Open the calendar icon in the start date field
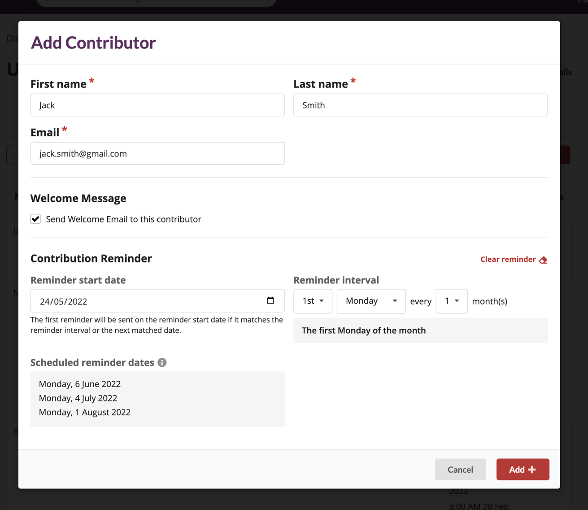This screenshot has height=510, width=588. coord(271,301)
